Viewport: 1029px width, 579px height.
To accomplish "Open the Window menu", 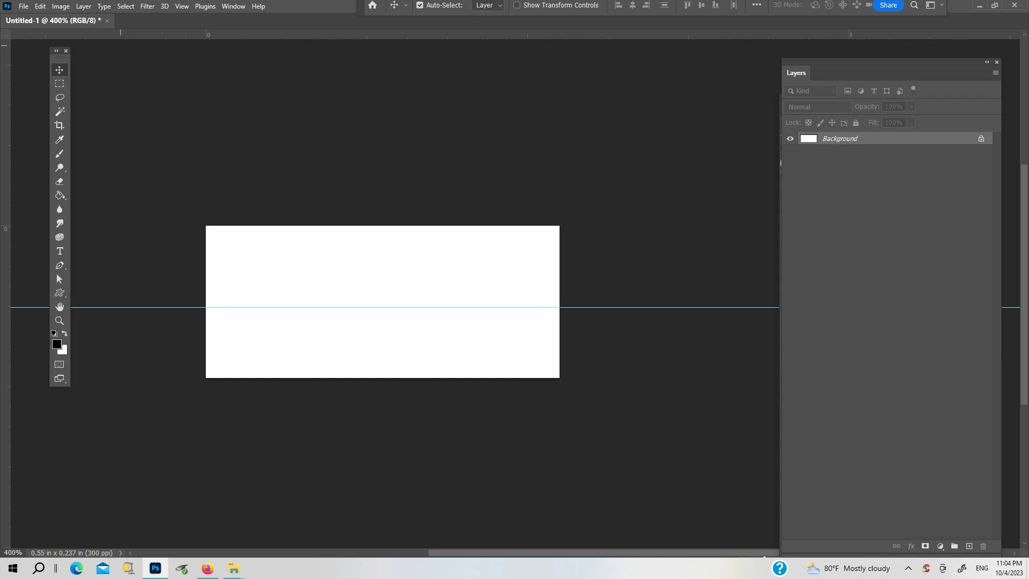I will tap(233, 6).
